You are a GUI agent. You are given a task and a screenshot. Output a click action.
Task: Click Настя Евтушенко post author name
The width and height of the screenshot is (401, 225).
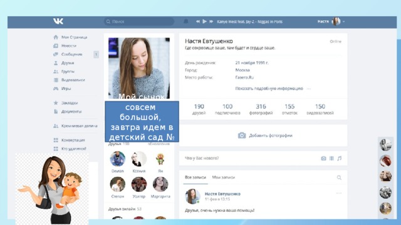[222, 194]
